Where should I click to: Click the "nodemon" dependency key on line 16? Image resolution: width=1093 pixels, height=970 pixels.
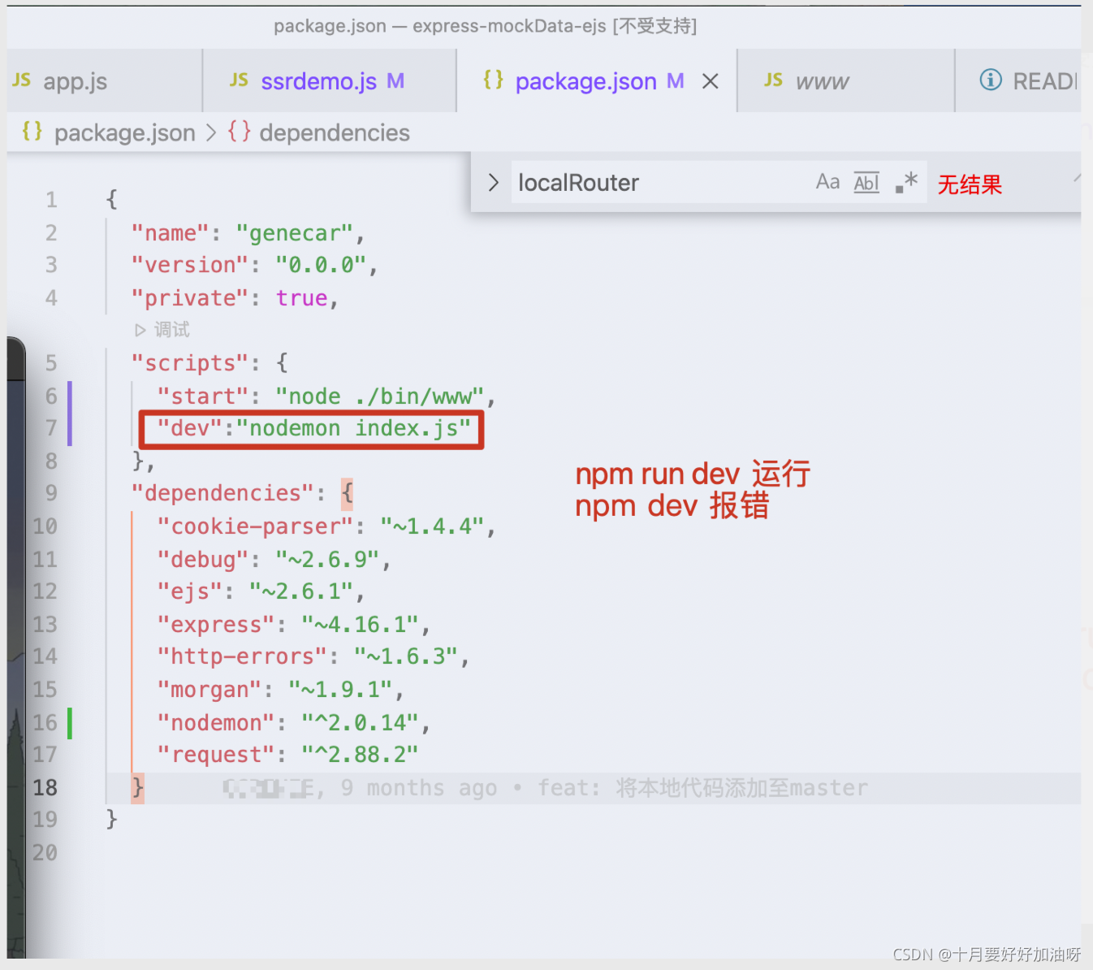216,724
